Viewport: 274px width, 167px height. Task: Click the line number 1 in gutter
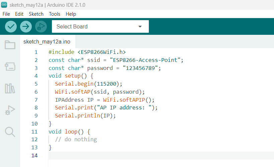pos(36,52)
